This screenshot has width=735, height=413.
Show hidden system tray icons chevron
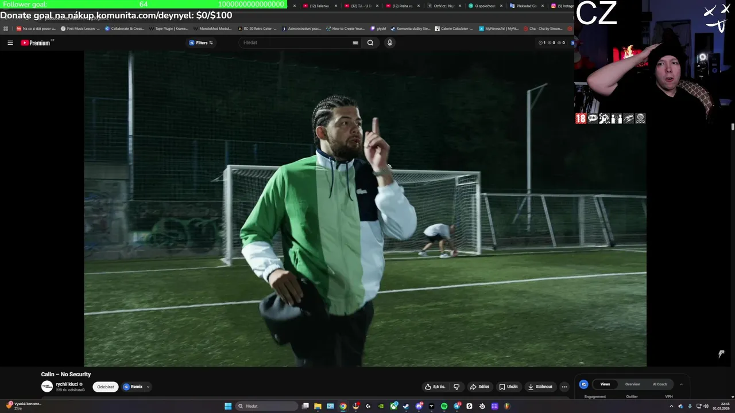(671, 406)
